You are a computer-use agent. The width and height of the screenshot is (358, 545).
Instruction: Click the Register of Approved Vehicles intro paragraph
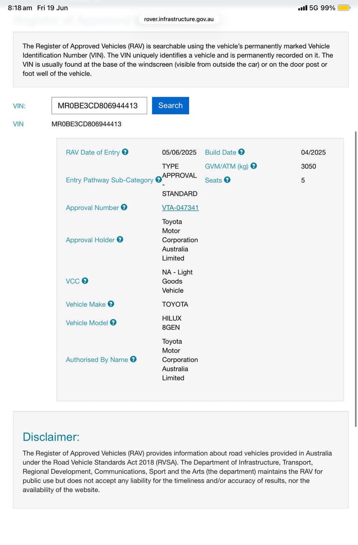178,60
